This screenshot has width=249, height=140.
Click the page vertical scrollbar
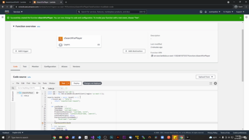click(x=242, y=56)
